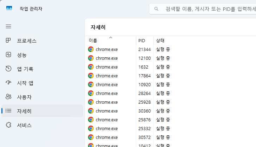Switch to the 앱 기록 page
256x147 pixels.
tap(42, 69)
